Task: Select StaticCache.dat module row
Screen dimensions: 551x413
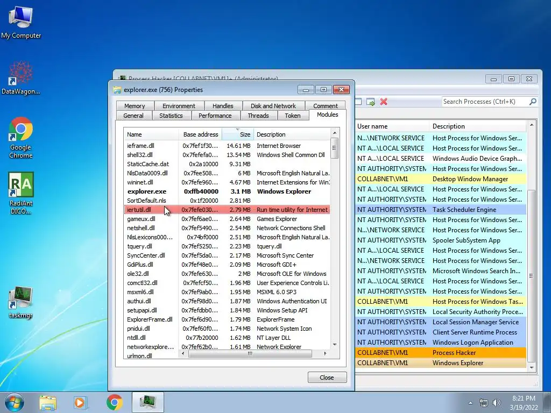Action: point(227,164)
